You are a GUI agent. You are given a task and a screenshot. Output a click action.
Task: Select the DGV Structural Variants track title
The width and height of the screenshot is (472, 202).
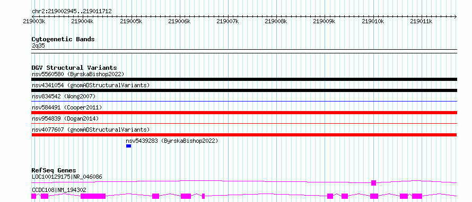pos(74,68)
